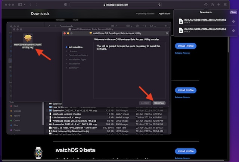The width and height of the screenshot is (239, 162).
Task: Clear the Safari downloads list
Action: (x=233, y=12)
